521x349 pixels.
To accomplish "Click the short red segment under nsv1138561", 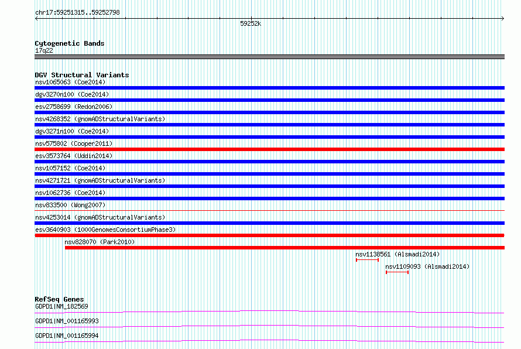I will (x=367, y=260).
